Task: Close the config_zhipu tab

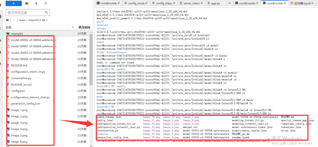Action: tap(175, 3)
